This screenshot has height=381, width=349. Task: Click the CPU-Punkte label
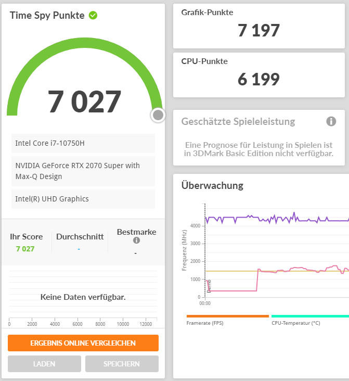click(204, 61)
